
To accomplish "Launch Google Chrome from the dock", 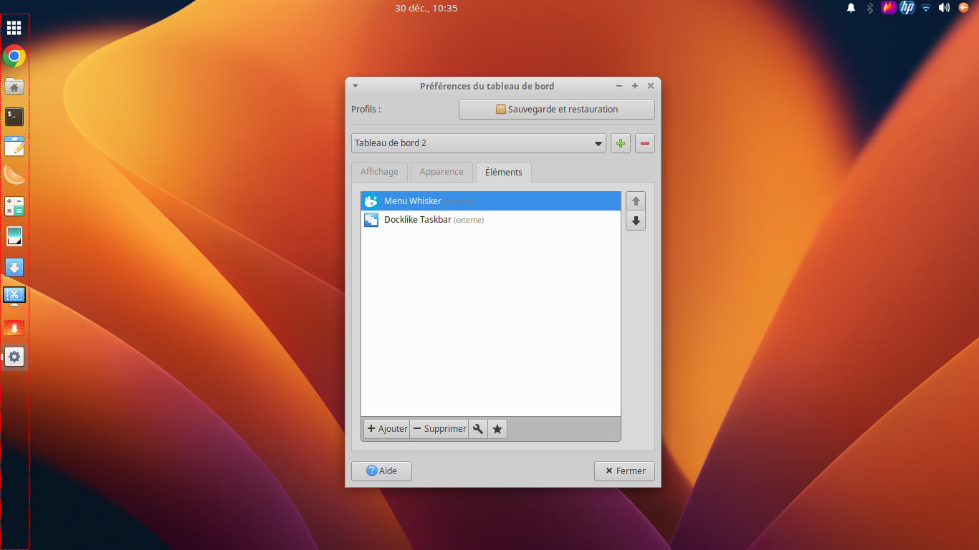I will tap(14, 56).
